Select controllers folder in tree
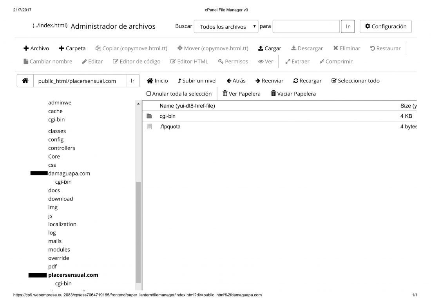This screenshot has height=305, width=431. coord(62,148)
